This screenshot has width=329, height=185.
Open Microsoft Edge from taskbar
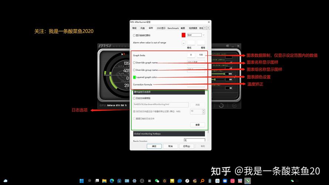tap(112, 181)
